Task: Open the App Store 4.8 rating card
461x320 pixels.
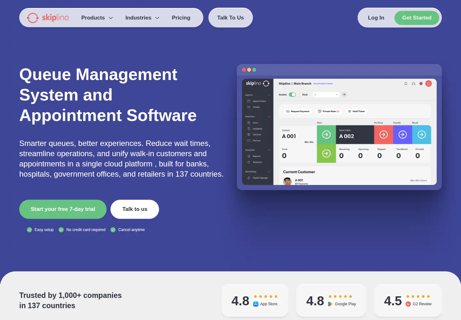Action: 255,300
